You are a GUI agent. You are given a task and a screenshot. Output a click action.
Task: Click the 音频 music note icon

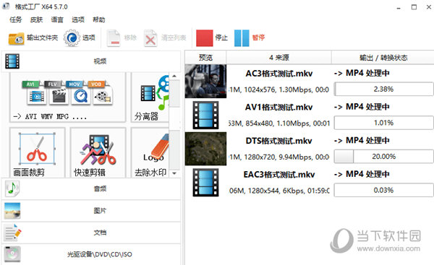[12, 188]
